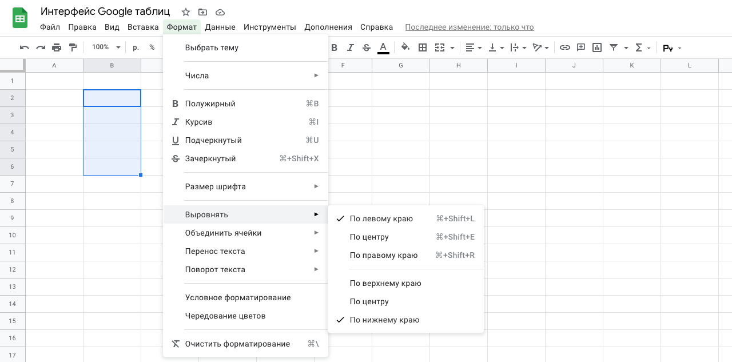Open the Вставка menu

tap(143, 27)
